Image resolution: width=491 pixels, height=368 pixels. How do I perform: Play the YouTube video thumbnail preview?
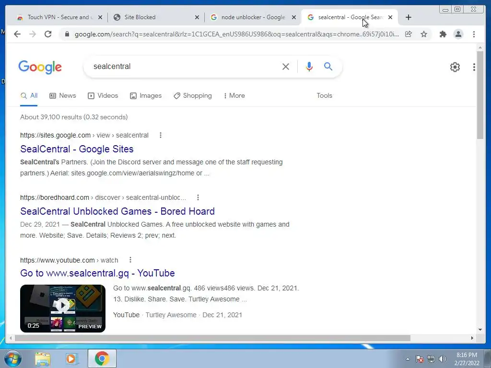[63, 308]
